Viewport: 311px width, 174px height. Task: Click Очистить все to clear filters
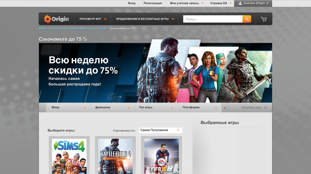coord(251,108)
